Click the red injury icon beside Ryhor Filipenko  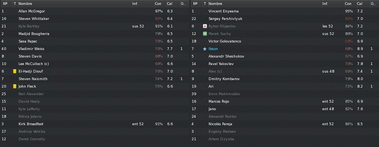tap(205, 26)
